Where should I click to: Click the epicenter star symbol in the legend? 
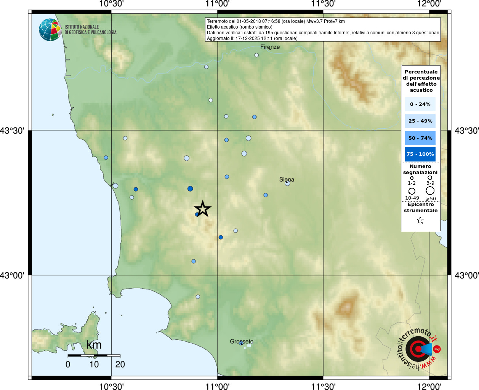[420, 220]
